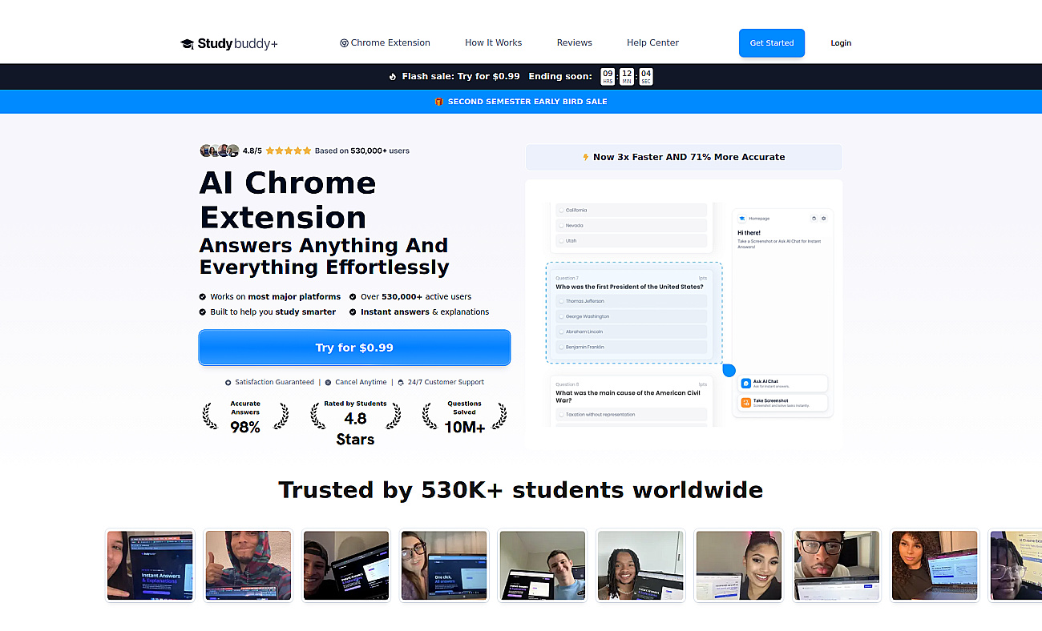Click the Chrome icon beside Chrome Extension
Image resolution: width=1042 pixels, height=631 pixels.
[x=344, y=43]
